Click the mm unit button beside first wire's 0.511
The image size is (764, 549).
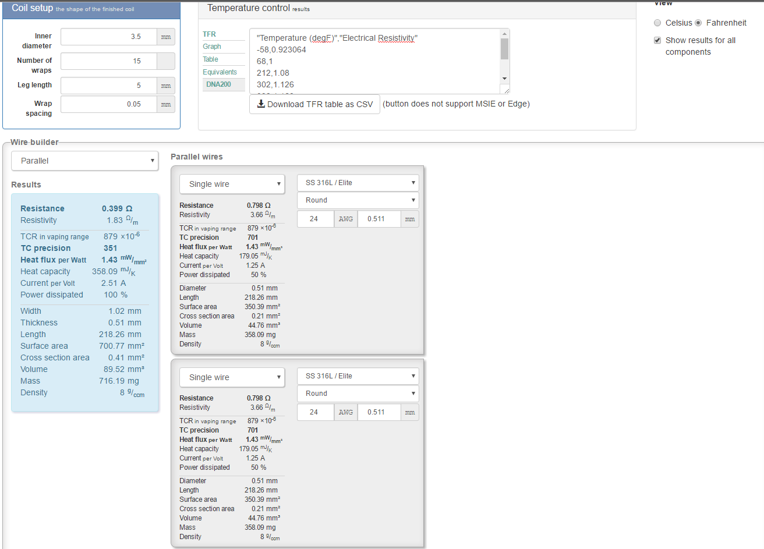410,219
